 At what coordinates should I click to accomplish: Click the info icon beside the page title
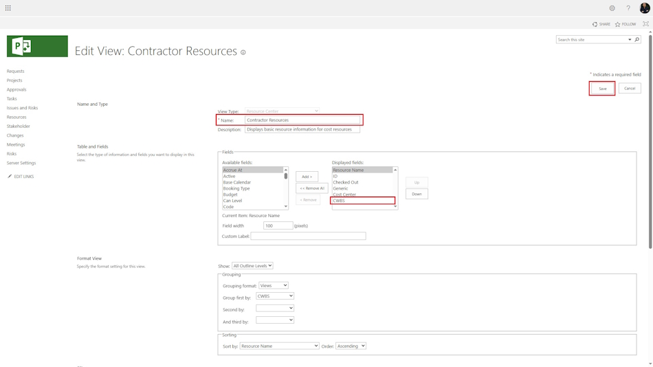point(243,52)
